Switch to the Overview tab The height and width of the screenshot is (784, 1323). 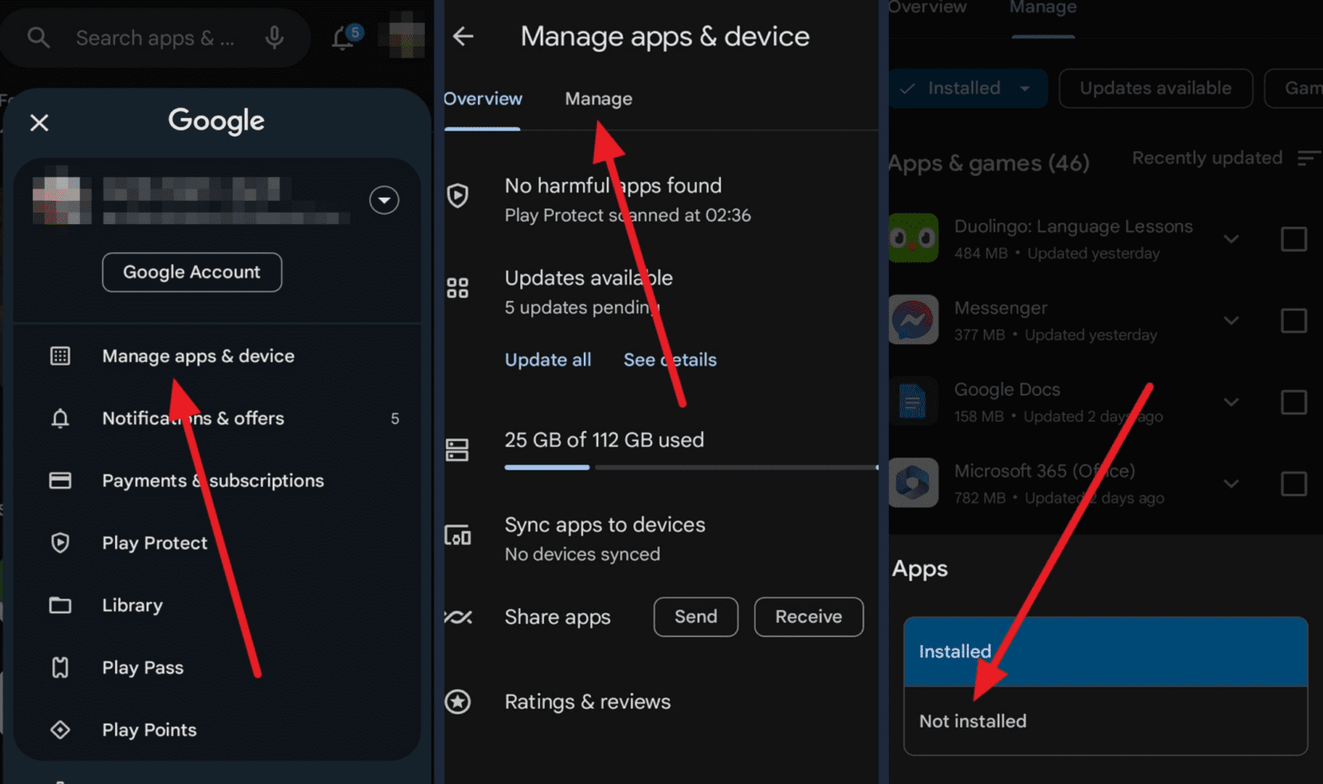coord(483,98)
